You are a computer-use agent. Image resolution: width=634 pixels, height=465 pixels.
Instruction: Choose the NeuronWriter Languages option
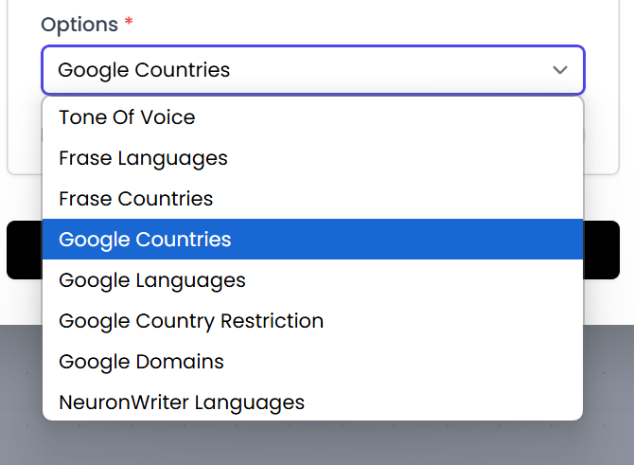(182, 402)
